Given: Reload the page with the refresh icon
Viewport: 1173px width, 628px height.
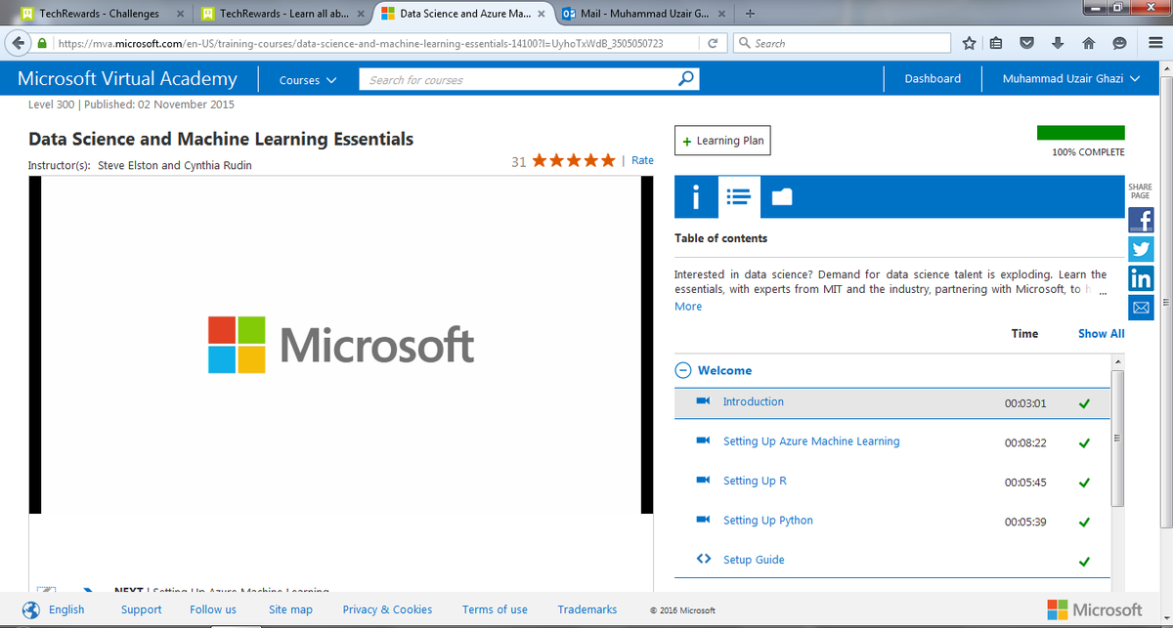Looking at the screenshot, I should [713, 44].
